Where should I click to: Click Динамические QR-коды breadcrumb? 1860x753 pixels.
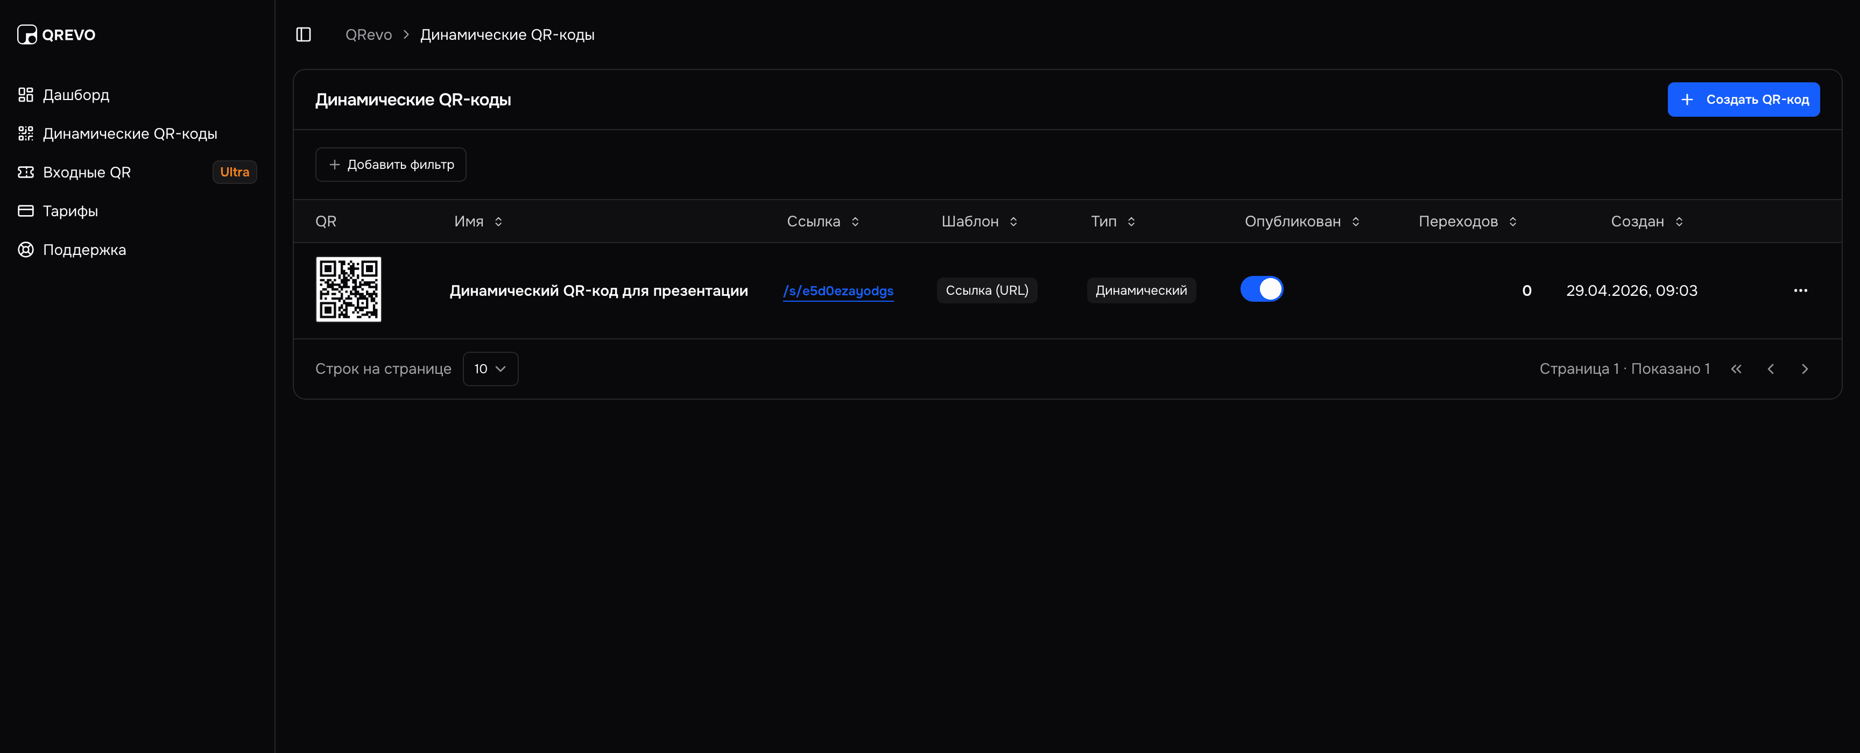coord(507,34)
